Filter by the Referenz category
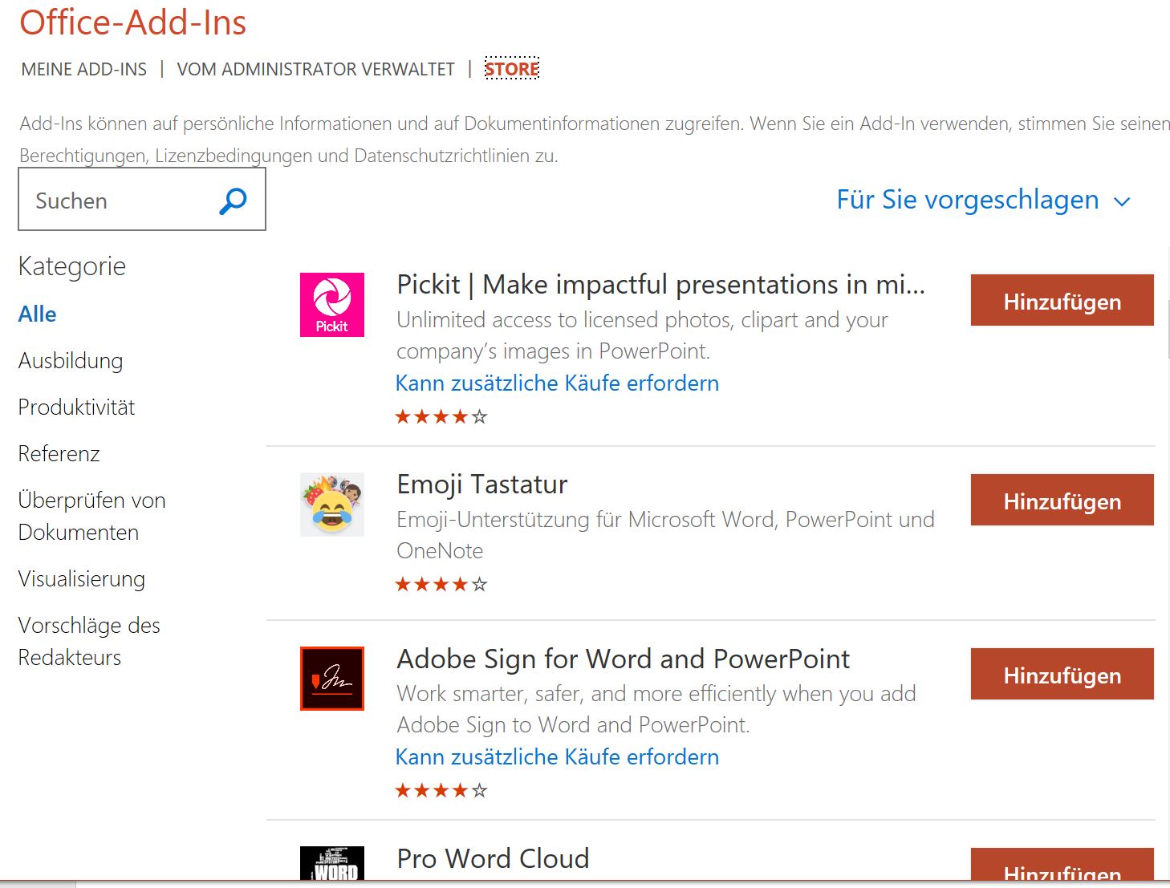The image size is (1170, 888). [x=59, y=454]
